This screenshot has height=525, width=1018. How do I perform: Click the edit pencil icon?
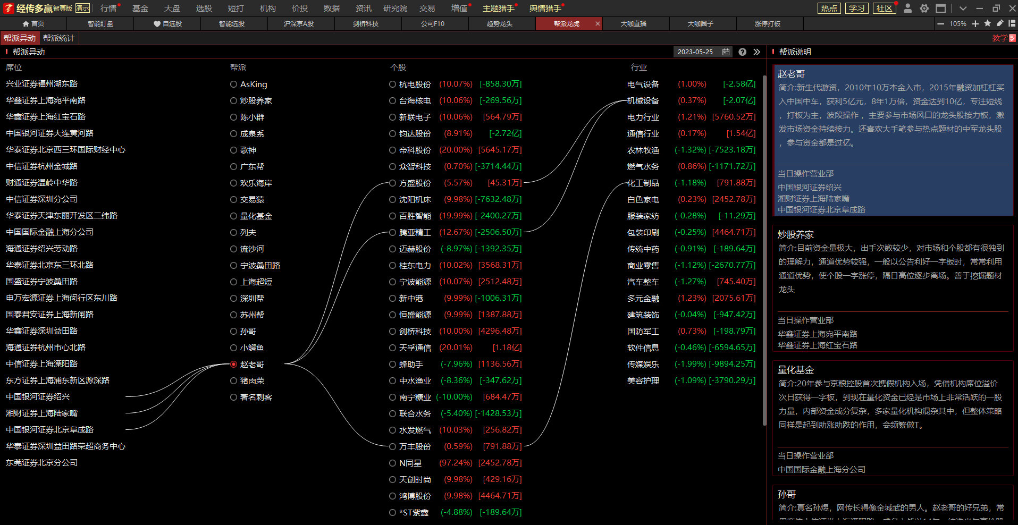click(1000, 23)
